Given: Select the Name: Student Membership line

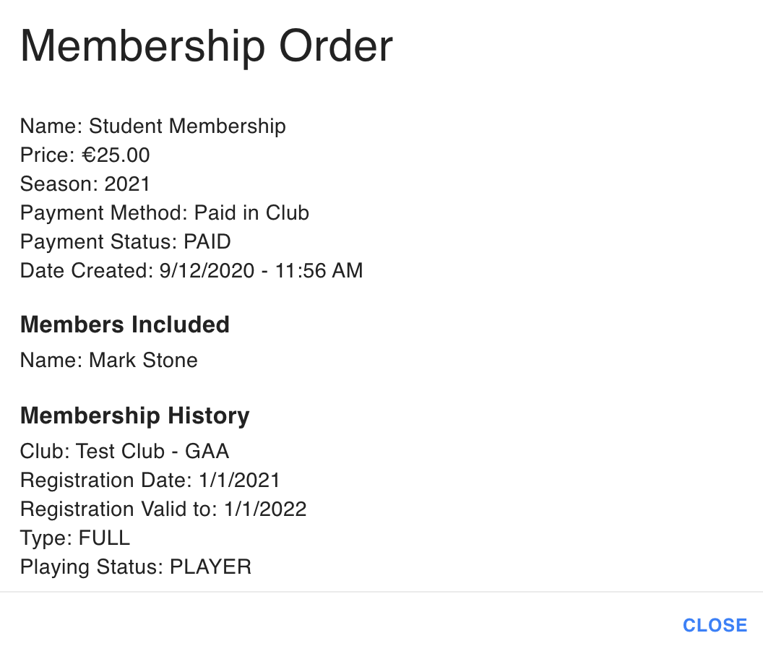Looking at the screenshot, I should click(x=152, y=126).
